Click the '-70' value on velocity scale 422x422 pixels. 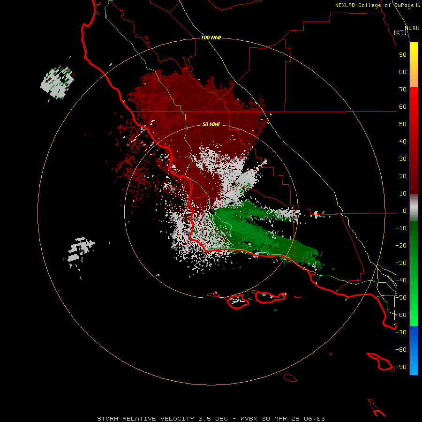401,332
